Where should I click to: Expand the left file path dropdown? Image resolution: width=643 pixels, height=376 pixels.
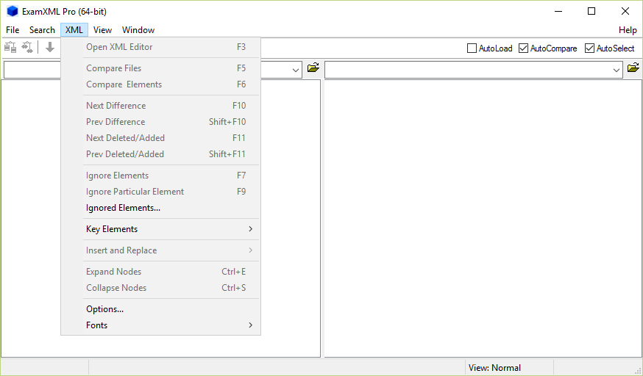(x=295, y=70)
